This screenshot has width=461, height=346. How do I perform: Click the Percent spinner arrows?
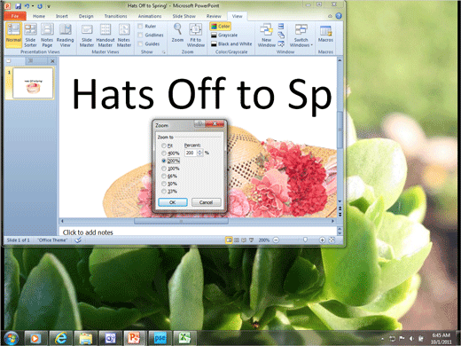point(200,153)
